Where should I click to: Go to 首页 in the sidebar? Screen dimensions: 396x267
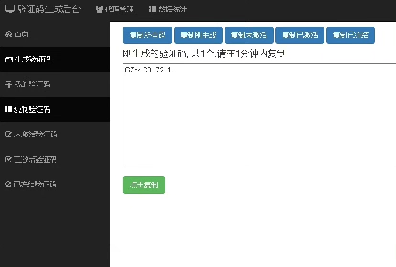55,34
